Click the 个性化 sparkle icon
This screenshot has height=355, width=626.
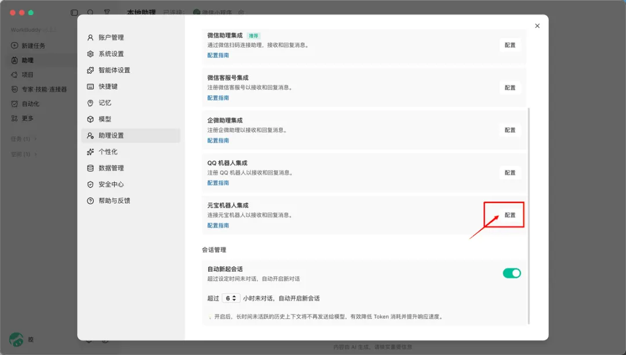[x=90, y=152]
